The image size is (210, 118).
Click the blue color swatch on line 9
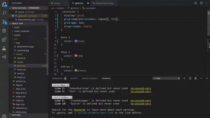76,41
